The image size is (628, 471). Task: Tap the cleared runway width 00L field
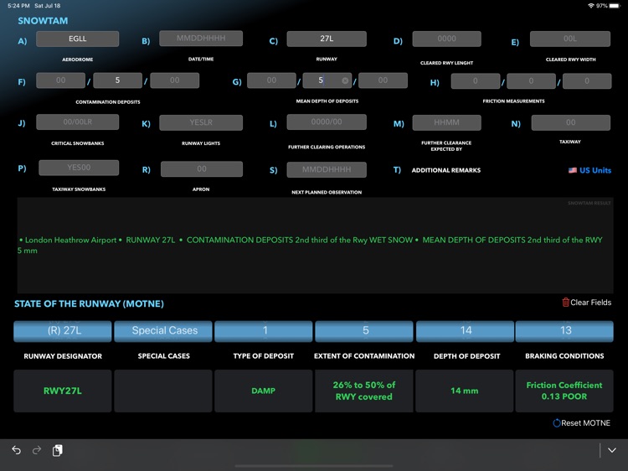pyautogui.click(x=570, y=39)
